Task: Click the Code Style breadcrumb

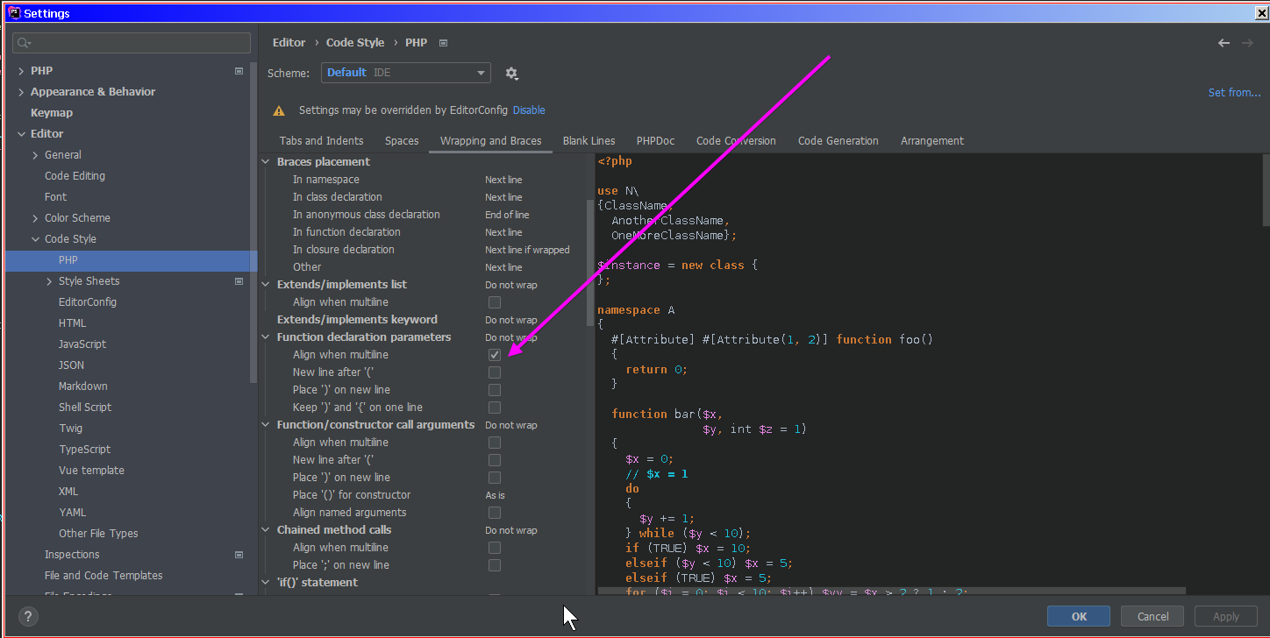Action: coord(355,43)
